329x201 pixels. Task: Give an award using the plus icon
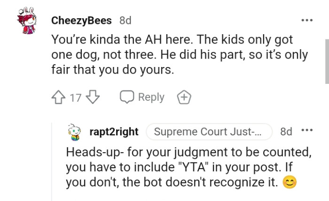click(x=184, y=97)
